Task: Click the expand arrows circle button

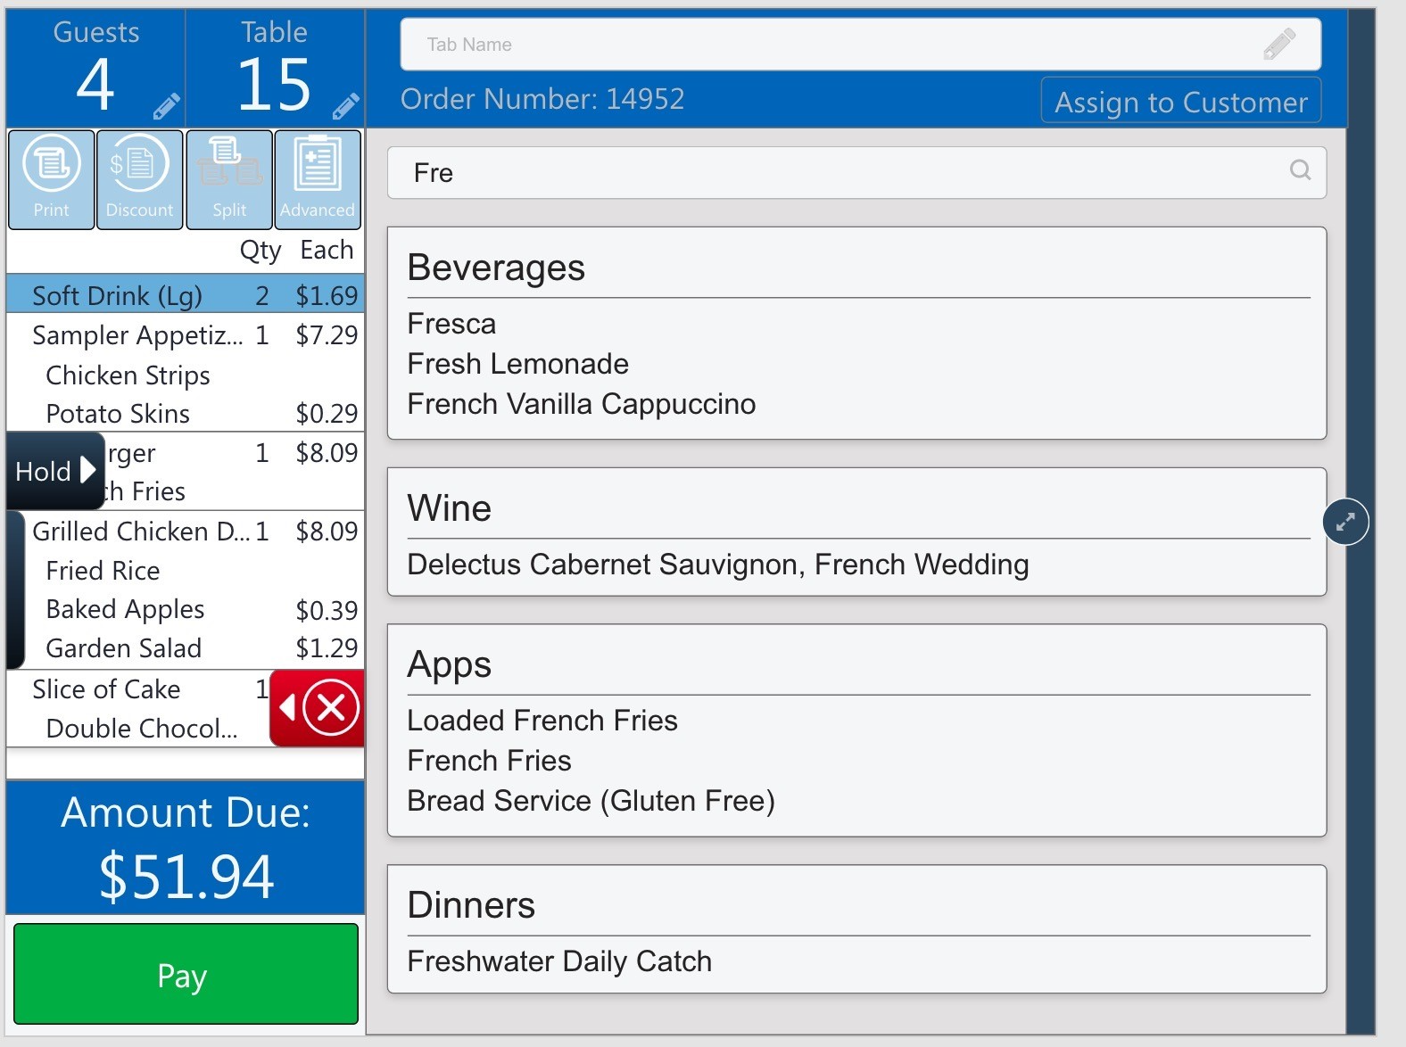Action: (1345, 522)
